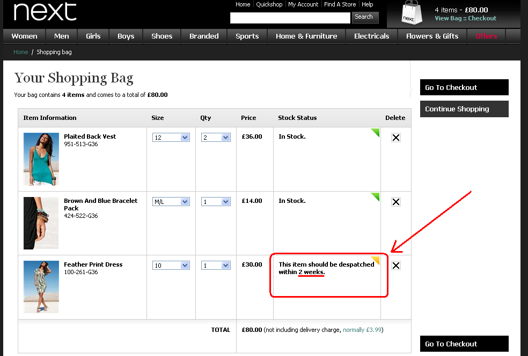Delete the Feather Print Dress item
This screenshot has width=528, height=356.
tap(396, 266)
